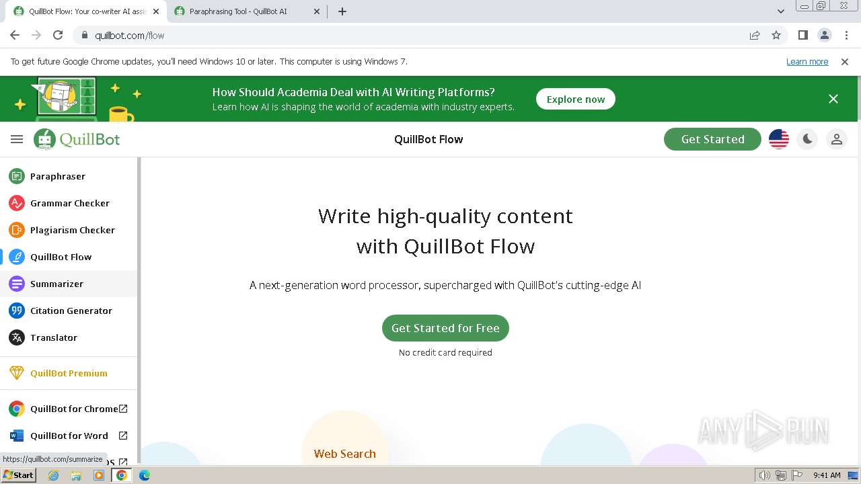Click the Translator menu label
The width and height of the screenshot is (861, 484).
tap(54, 337)
